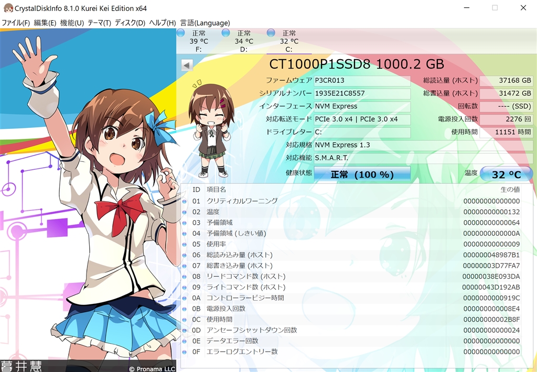Click total host writes value 31472 GB
Screen dimensions: 537x372
click(x=506, y=93)
